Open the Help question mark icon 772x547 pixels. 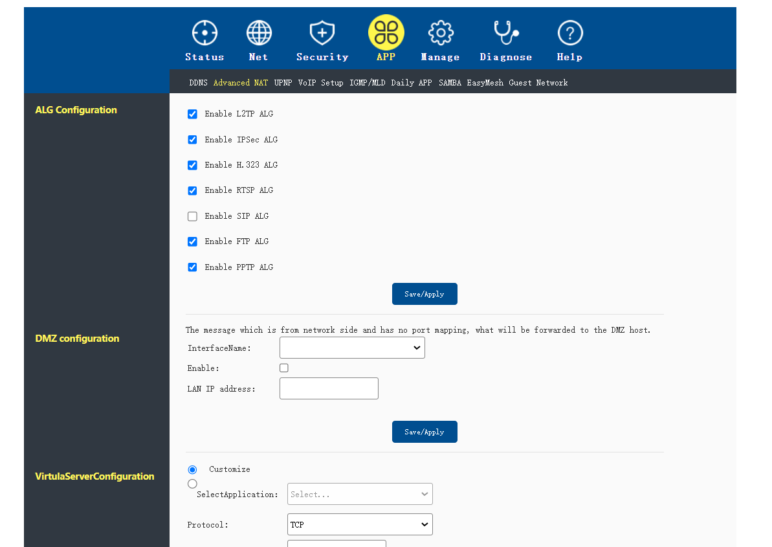570,33
